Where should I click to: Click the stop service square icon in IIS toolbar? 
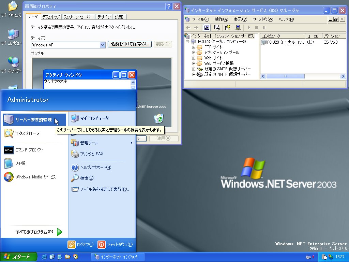pyautogui.click(x=256, y=28)
